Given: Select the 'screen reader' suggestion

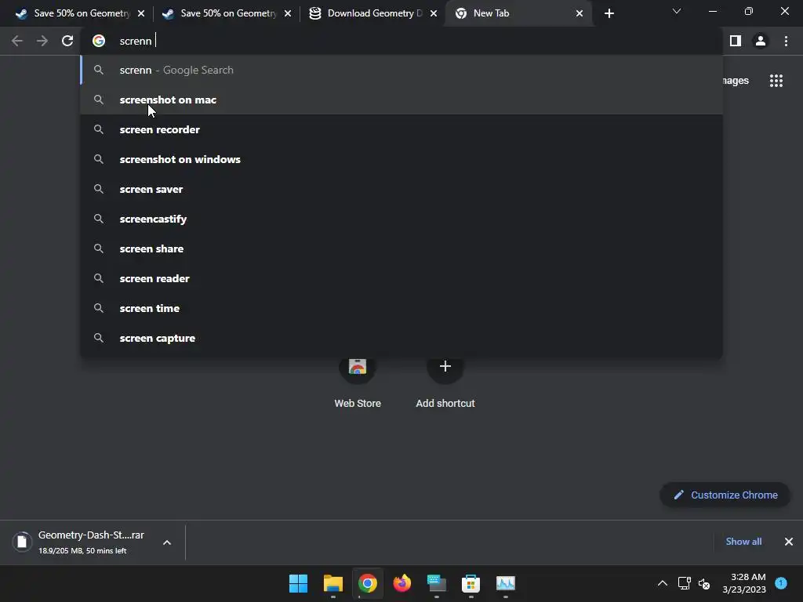Looking at the screenshot, I should pos(401,278).
